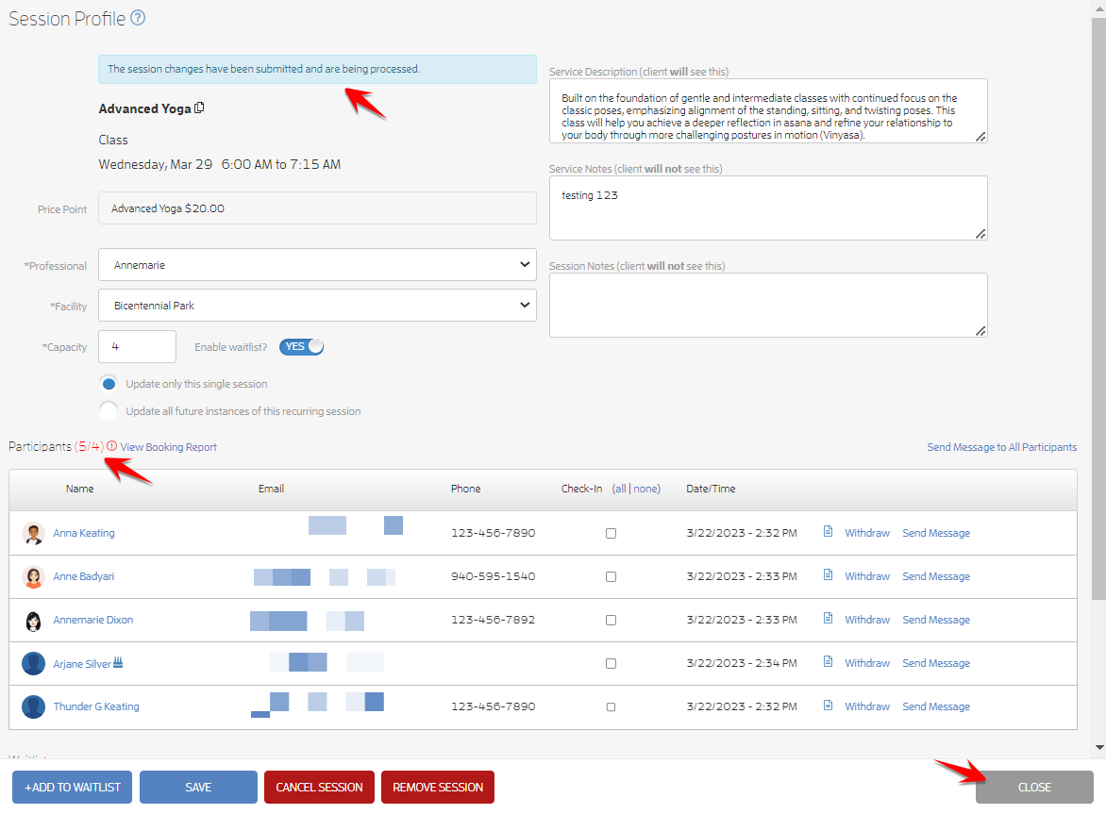Check in Thunder G Keating
This screenshot has width=1106, height=814.
pyautogui.click(x=611, y=706)
